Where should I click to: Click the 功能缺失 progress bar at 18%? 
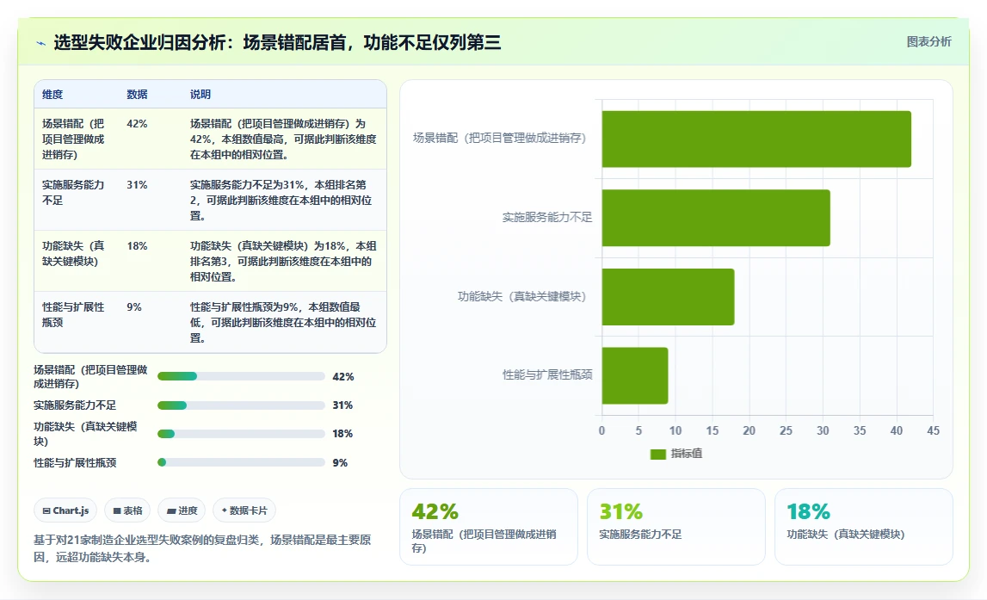(241, 434)
